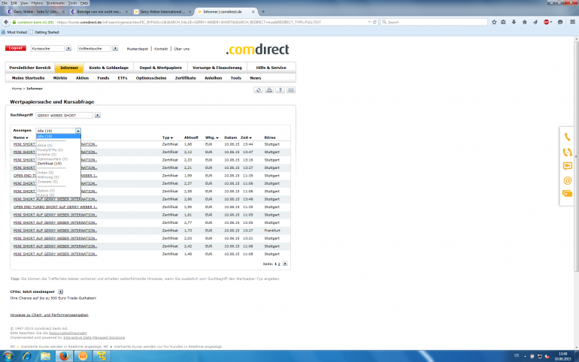Open Firefox from the Windows taskbar
Viewport: 579px width, 362px height.
click(x=64, y=356)
